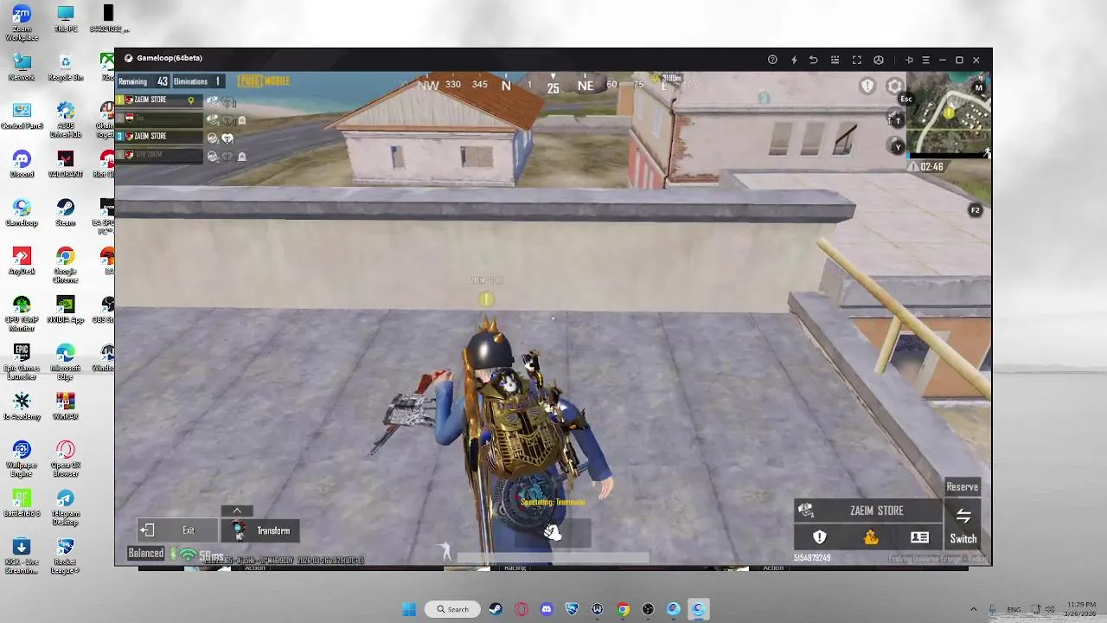Open VALORANT desktop shortcut

pos(66,164)
